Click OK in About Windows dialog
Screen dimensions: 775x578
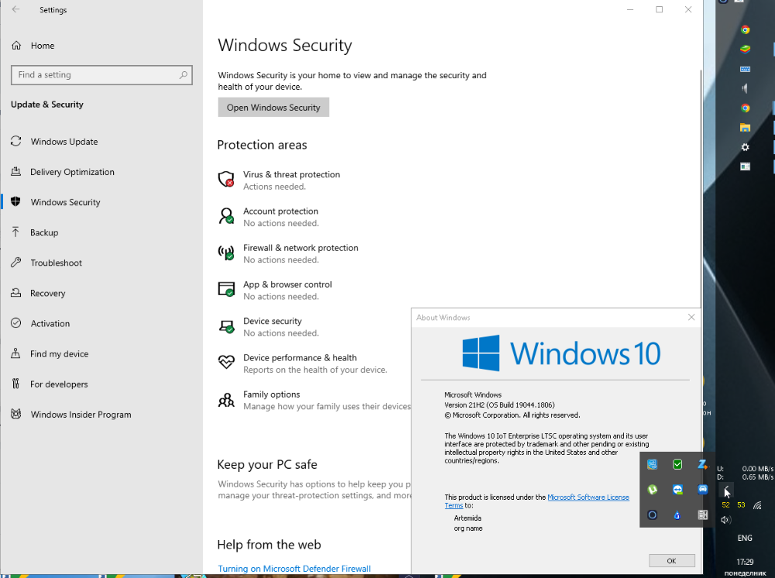pos(672,561)
